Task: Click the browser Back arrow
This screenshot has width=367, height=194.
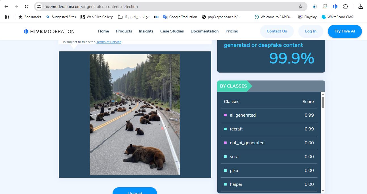Action: point(6,6)
